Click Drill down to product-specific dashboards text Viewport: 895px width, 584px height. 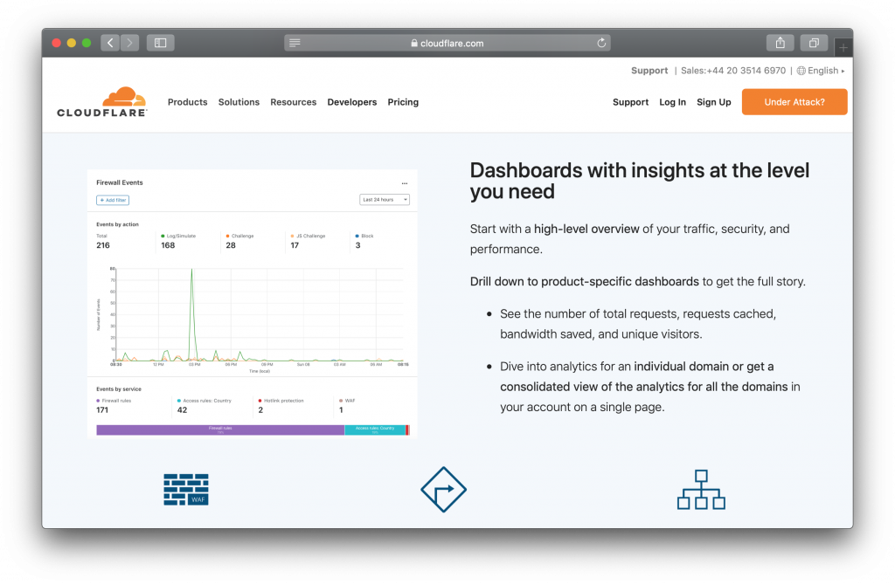click(585, 281)
